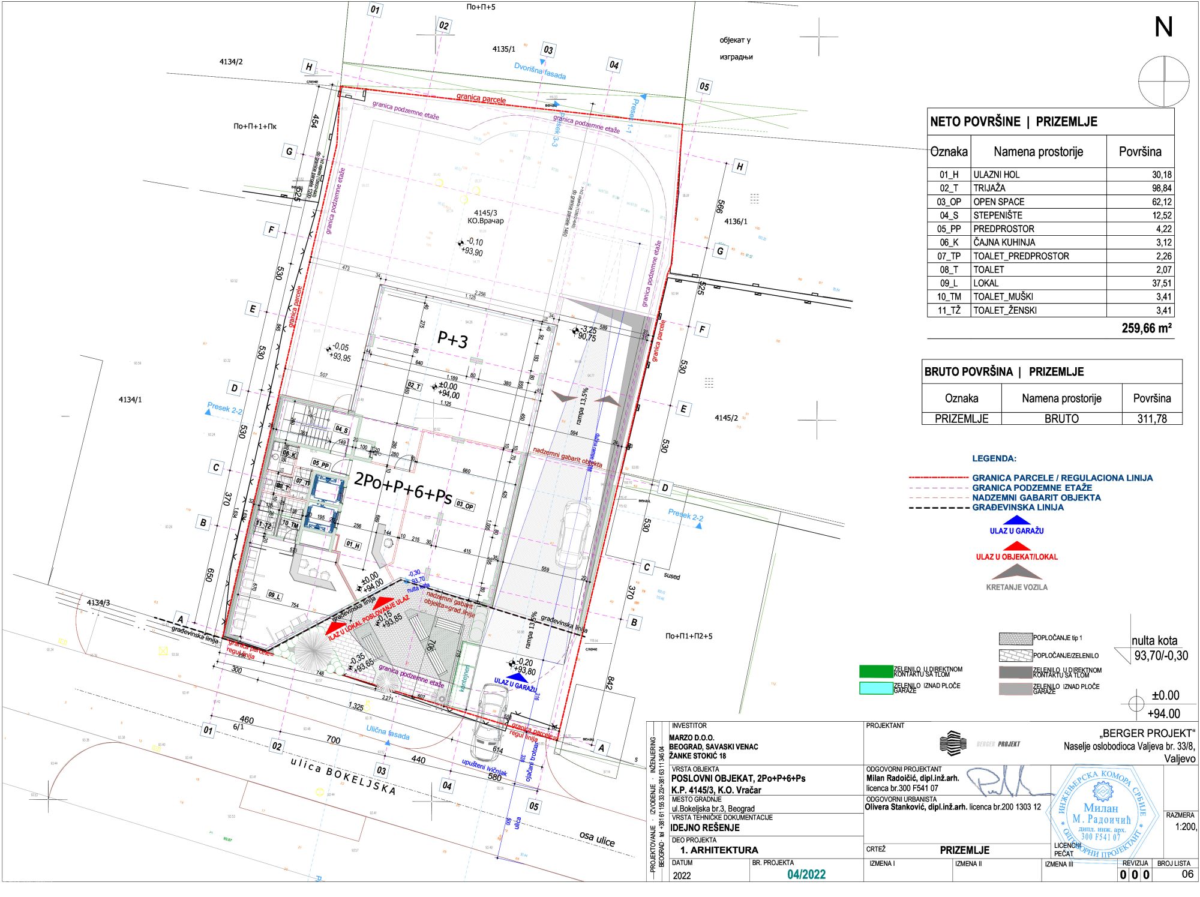Screen dimensions: 1200x897
Task: Click the blue engineering chamber license stamp
Action: pos(1101,813)
